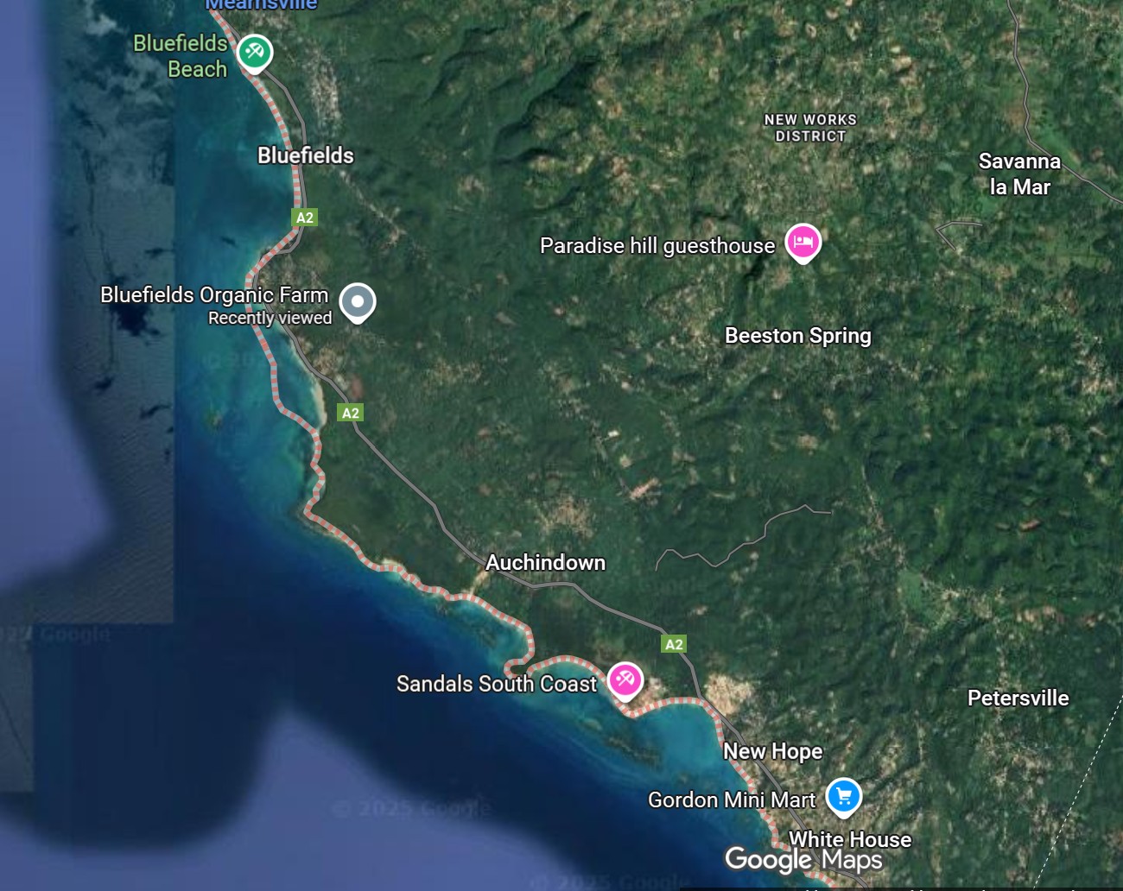
Task: Select the White House town label
Action: click(x=850, y=839)
